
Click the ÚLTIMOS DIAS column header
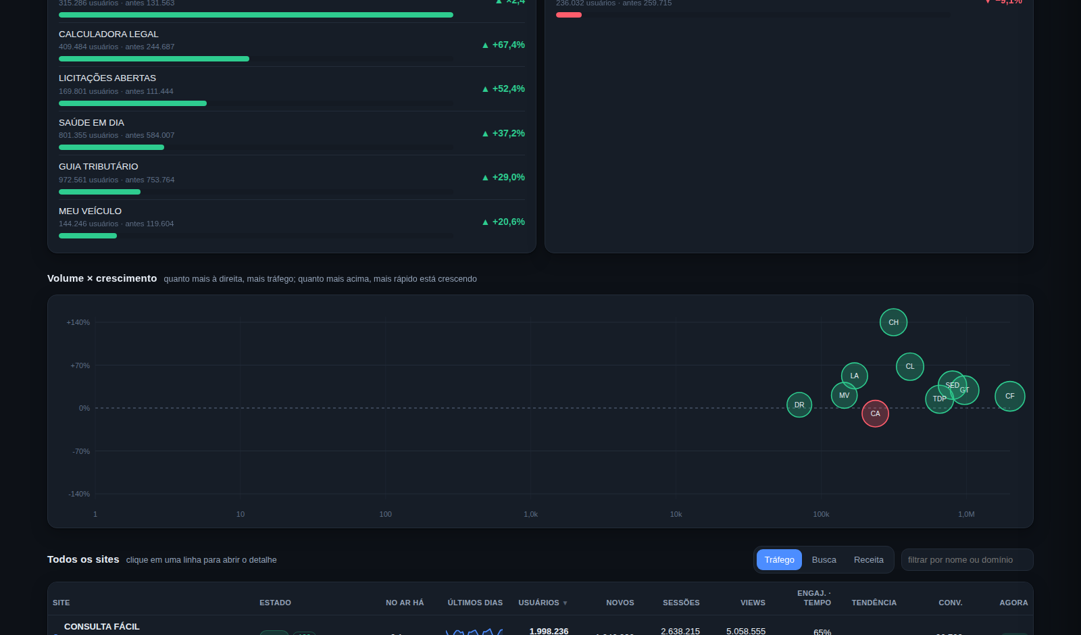(x=475, y=603)
